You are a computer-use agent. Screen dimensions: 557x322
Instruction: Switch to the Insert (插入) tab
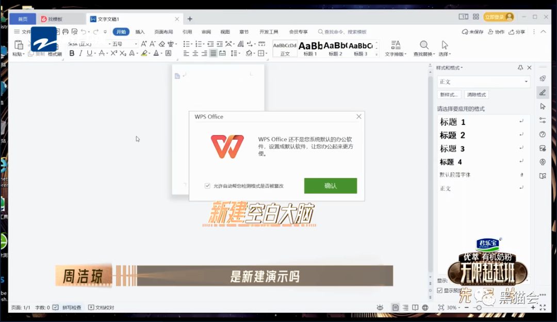(140, 32)
